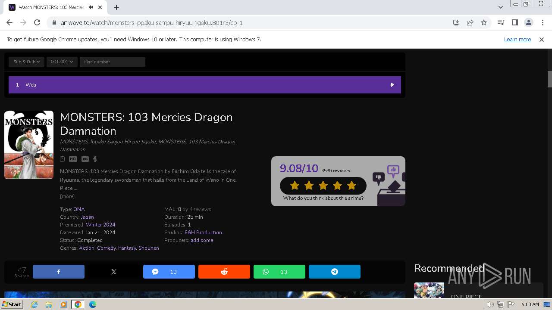This screenshot has width=552, height=310.
Task: Click the microphone dub badge icon
Action: click(x=95, y=159)
